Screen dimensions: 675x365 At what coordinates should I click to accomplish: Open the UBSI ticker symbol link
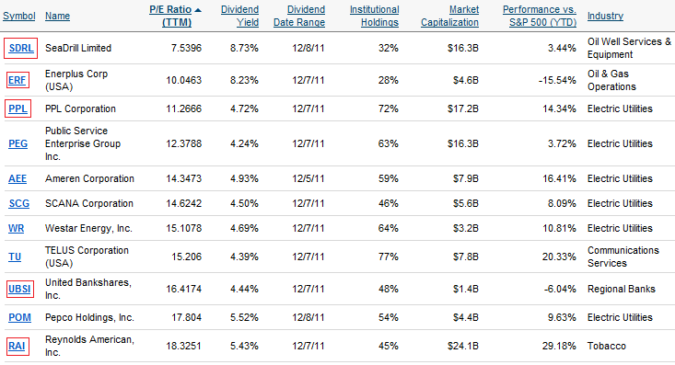tap(20, 289)
